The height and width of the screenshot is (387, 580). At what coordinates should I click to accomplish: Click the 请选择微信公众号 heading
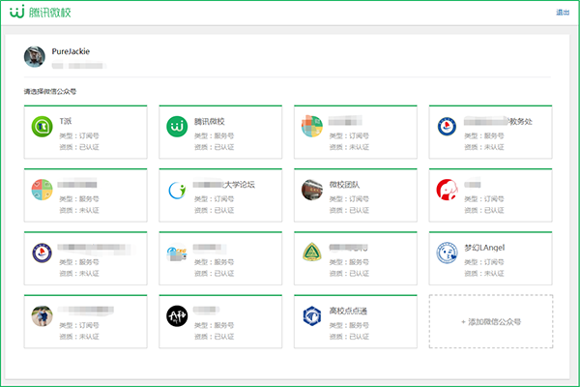tap(50, 91)
